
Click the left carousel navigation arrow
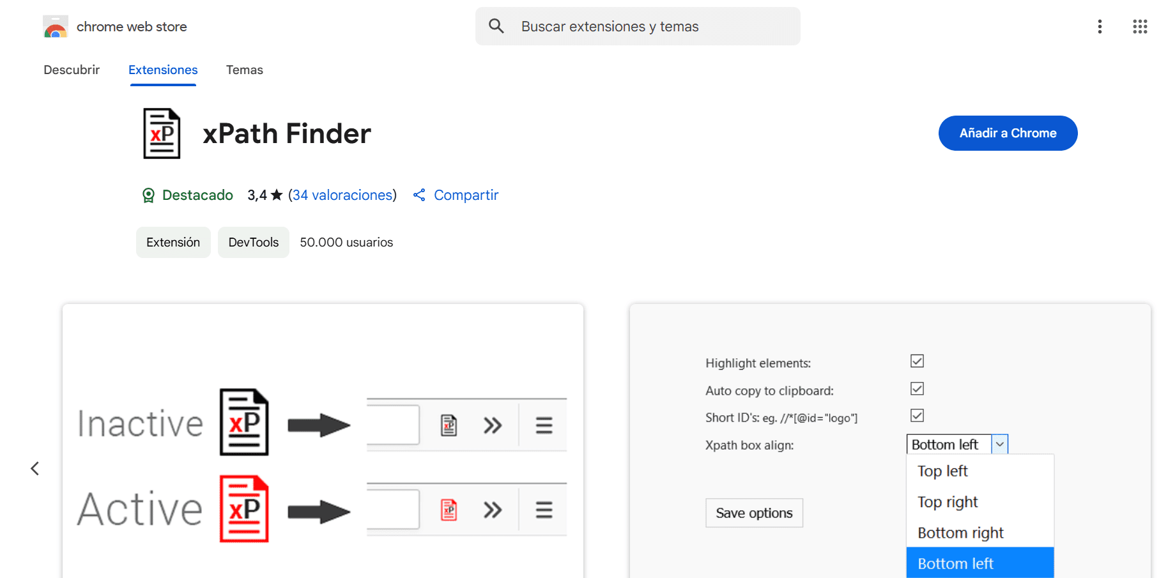click(x=35, y=468)
